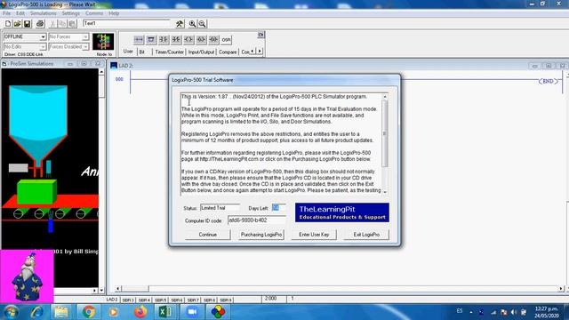This screenshot has width=569, height=320.
Task: Print the ladder program via printer icon
Action: pos(40,24)
